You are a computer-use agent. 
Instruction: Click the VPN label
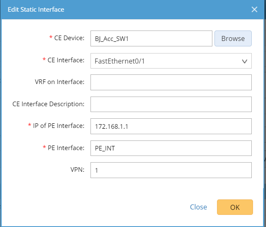78,170
